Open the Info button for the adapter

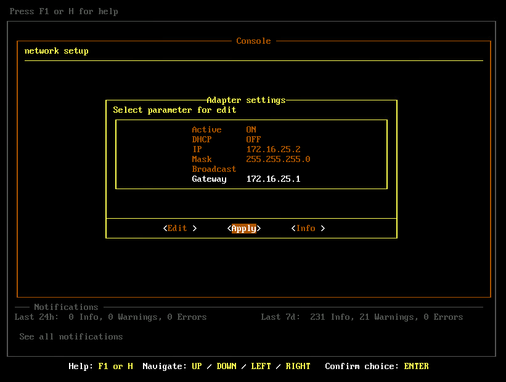pyautogui.click(x=308, y=229)
